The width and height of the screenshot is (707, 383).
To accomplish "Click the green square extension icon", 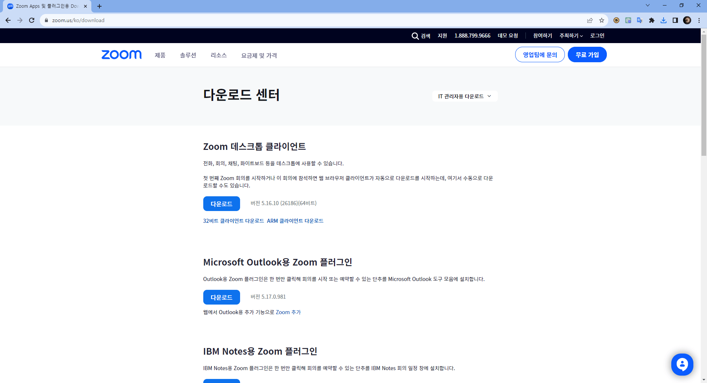I will coord(628,20).
